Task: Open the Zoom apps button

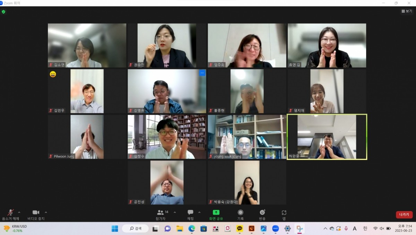Action: [284, 212]
